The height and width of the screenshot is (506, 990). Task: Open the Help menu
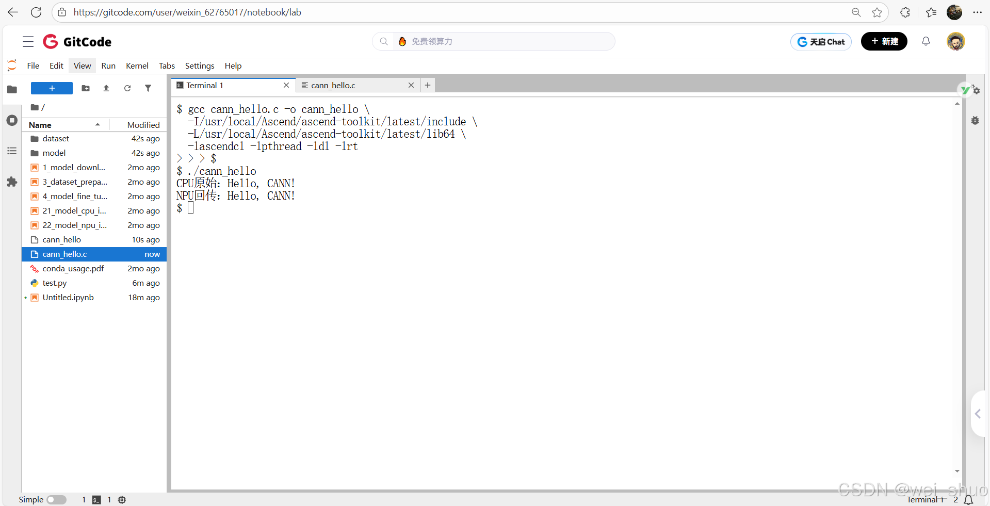(233, 66)
